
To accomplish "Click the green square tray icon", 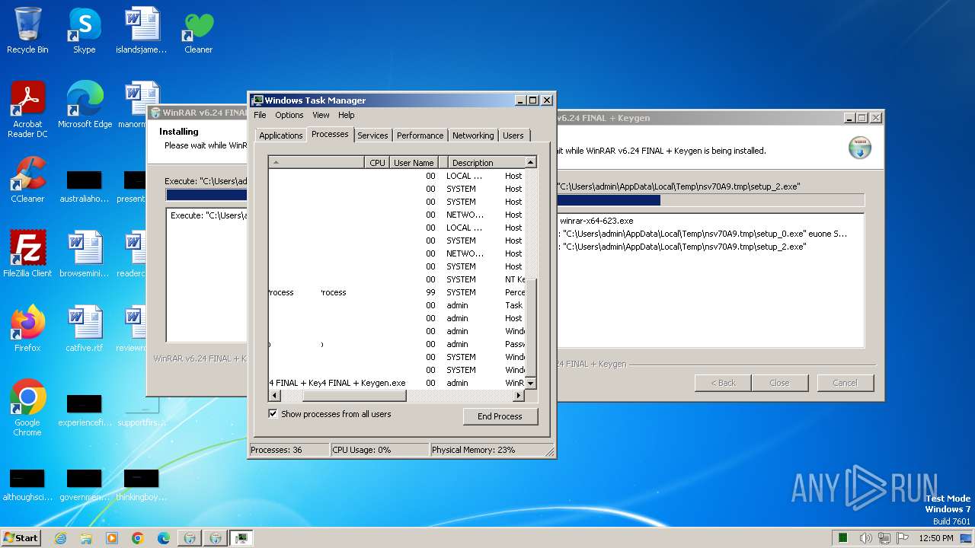I will (x=843, y=538).
